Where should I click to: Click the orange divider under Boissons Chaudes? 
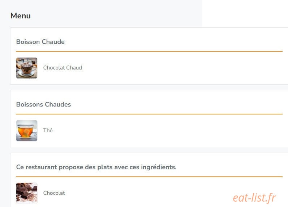click(149, 114)
